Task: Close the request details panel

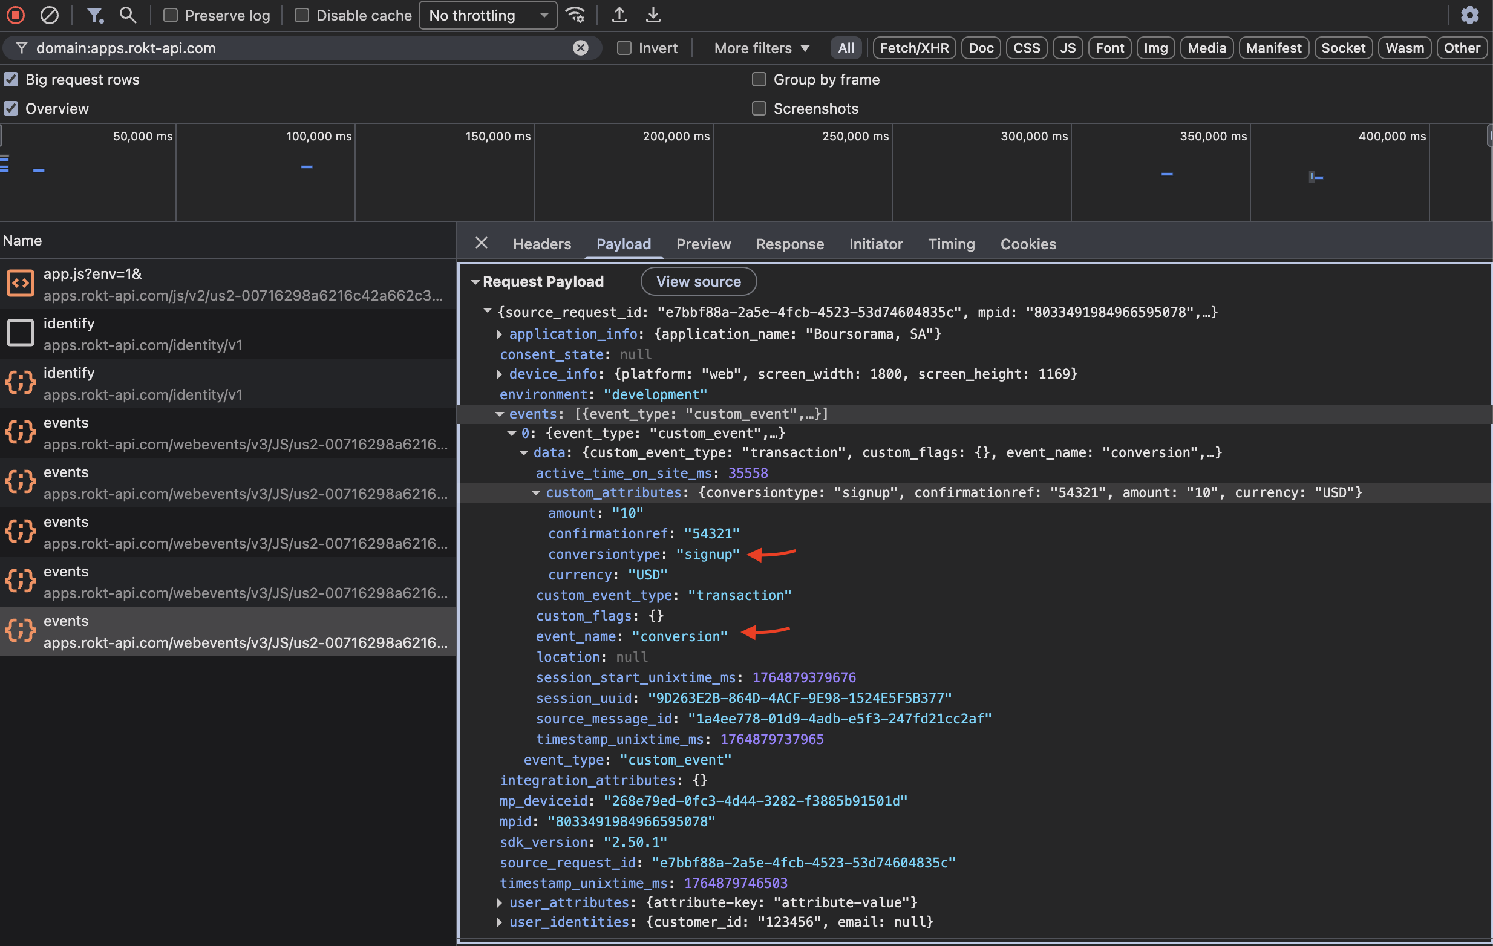Action: coord(481,243)
